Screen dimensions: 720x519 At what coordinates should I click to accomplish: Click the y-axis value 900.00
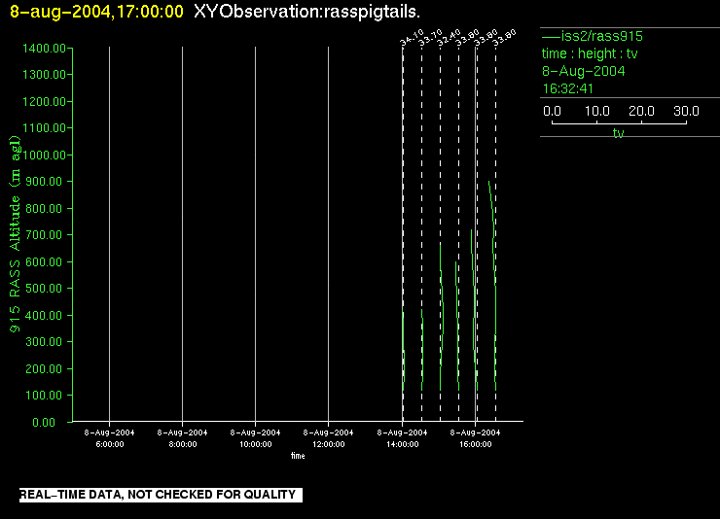(x=44, y=181)
